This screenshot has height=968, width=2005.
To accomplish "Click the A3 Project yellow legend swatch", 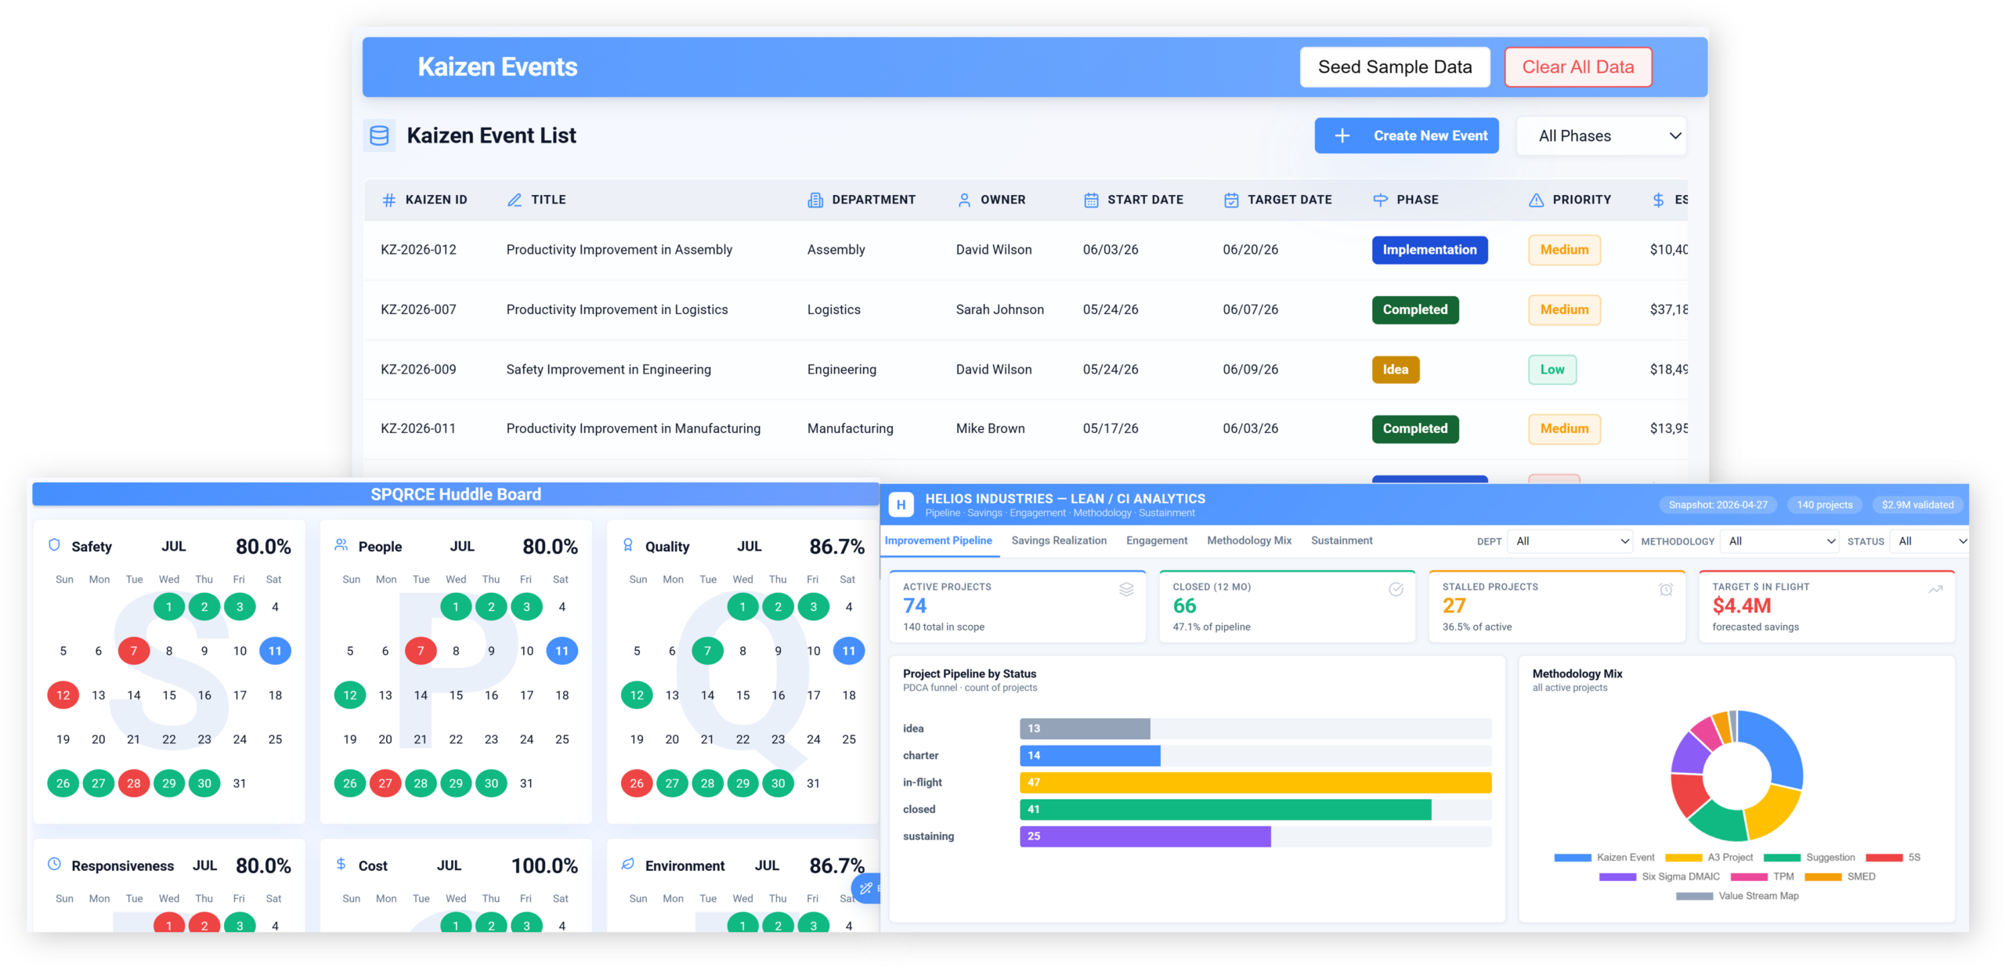I will click(x=1684, y=858).
